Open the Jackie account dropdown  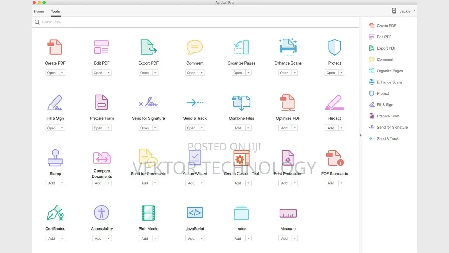[408, 11]
